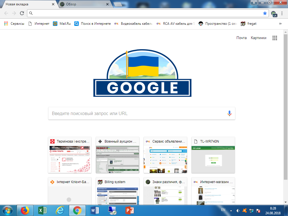Open Термінова і експрес Нова Пошта tile
Viewport: 288px width, 216px height.
coord(70,155)
